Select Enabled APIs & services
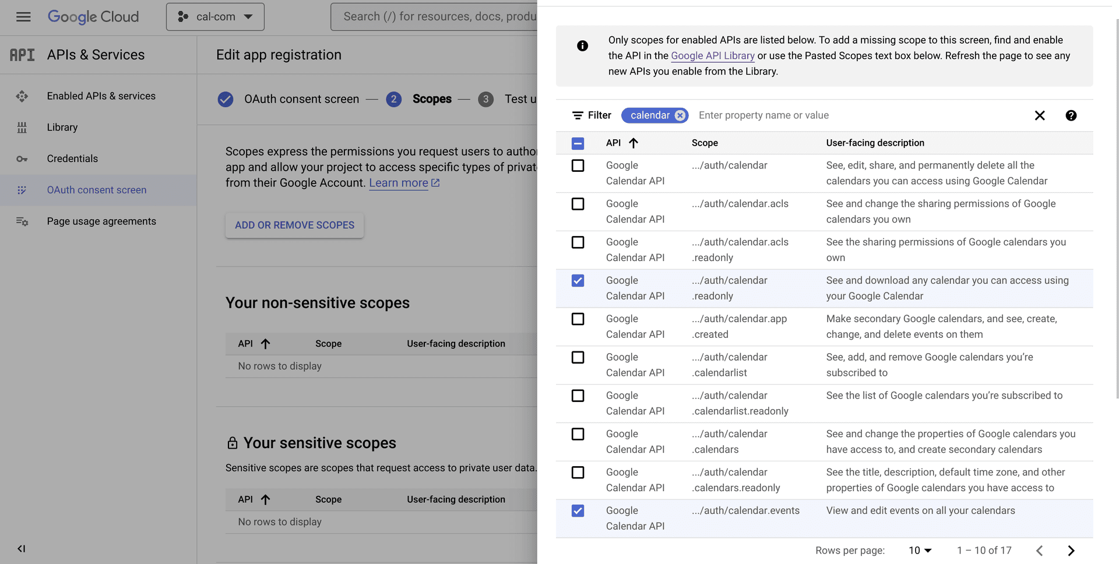Image resolution: width=1119 pixels, height=564 pixels. coord(101,96)
